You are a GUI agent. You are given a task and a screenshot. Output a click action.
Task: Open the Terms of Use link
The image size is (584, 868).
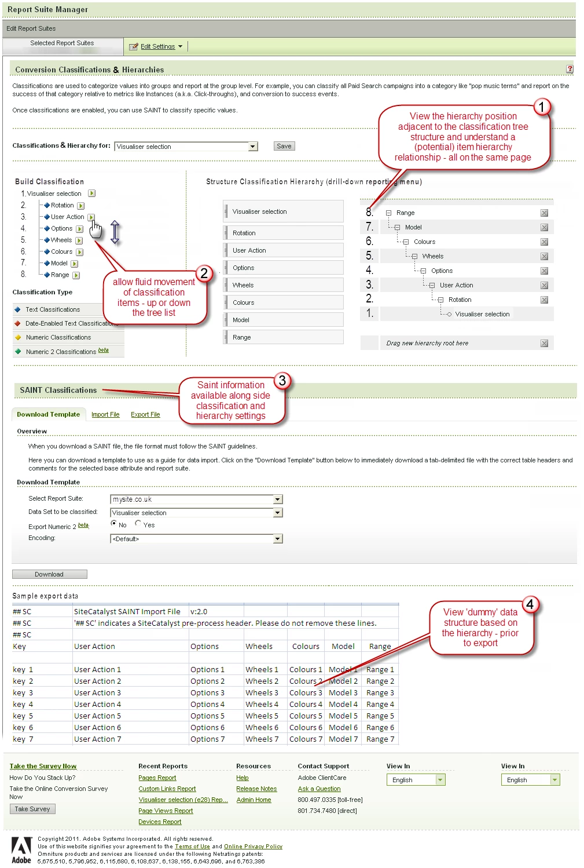(x=192, y=847)
